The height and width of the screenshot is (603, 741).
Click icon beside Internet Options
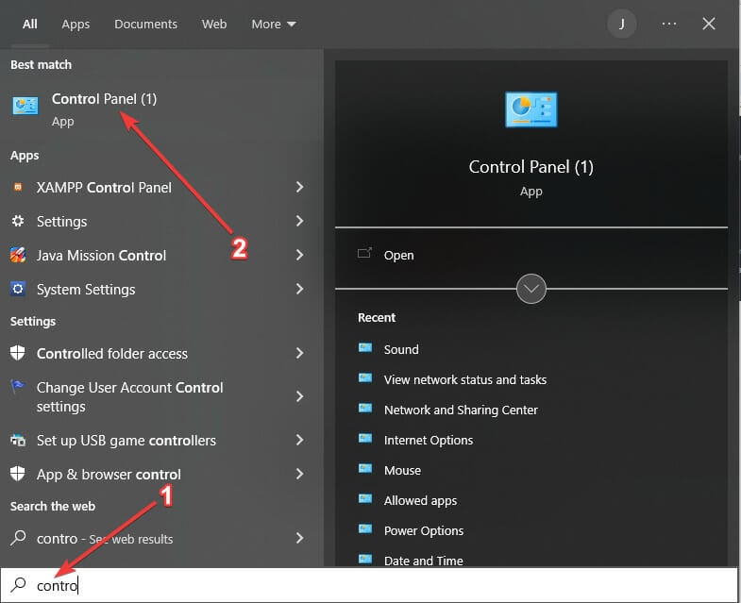pyautogui.click(x=365, y=439)
